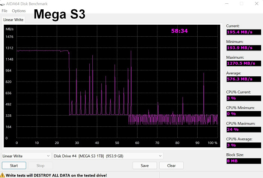This screenshot has width=263, height=178.
Task: Click the Stop button
Action: (x=41, y=166)
